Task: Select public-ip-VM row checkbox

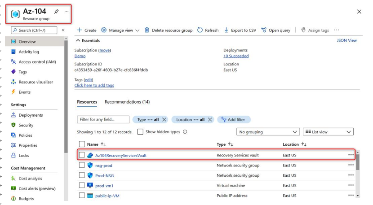Action: [82, 196]
